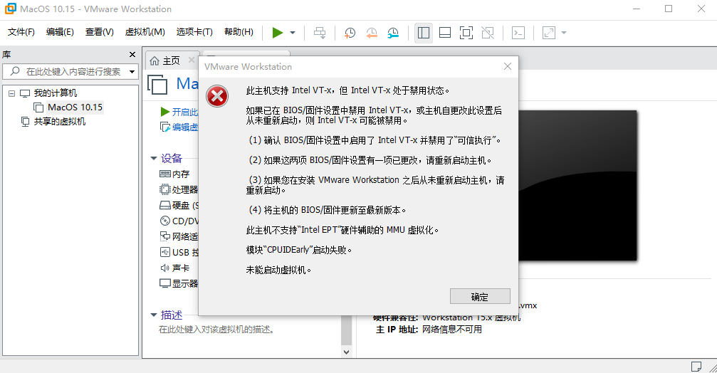Close the 主页 tab
Viewport: 717px width, 373px height.
[x=191, y=60]
